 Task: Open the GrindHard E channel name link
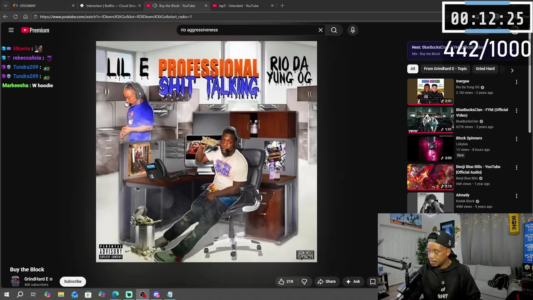(x=36, y=279)
